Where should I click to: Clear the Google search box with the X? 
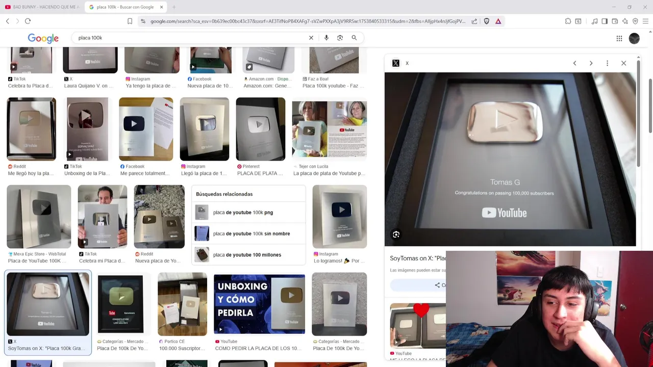311,38
